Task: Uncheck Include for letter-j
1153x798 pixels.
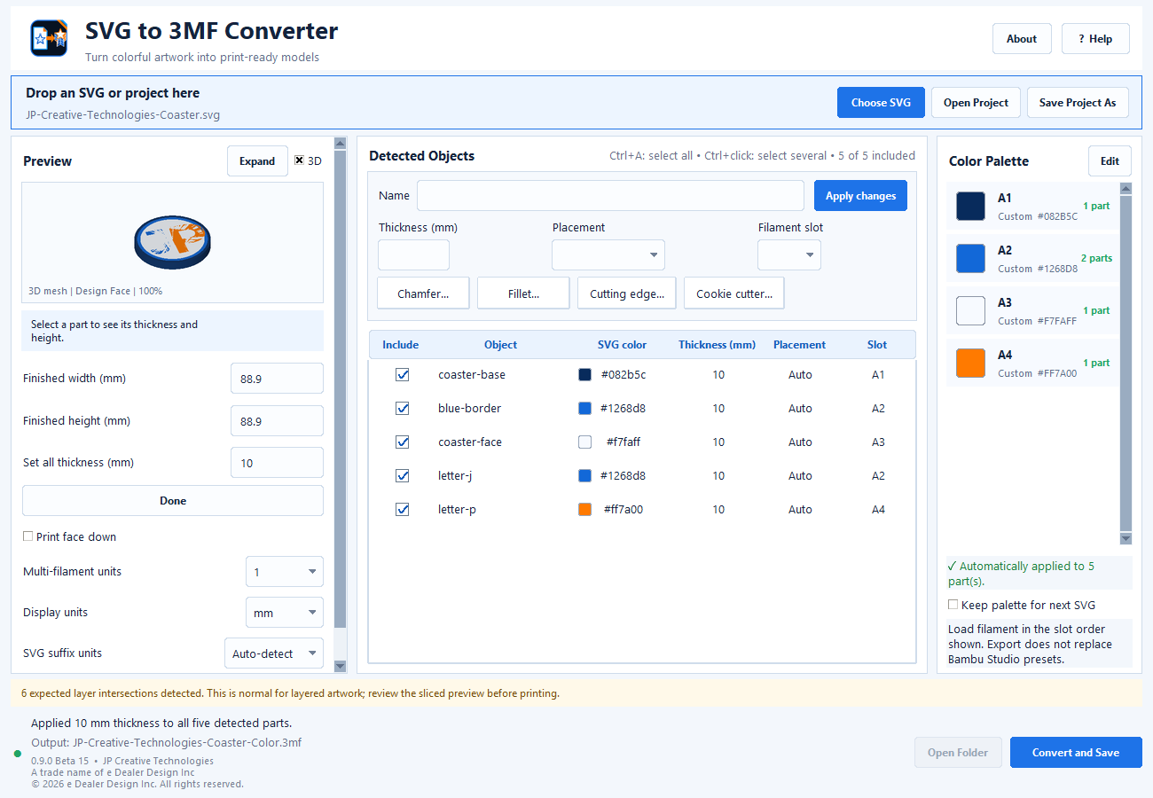Action: coord(403,476)
